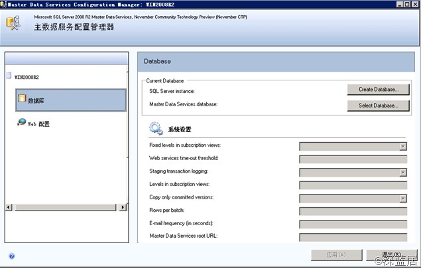Click the 系统设置 section heading
The height and width of the screenshot is (269, 421).
180,130
